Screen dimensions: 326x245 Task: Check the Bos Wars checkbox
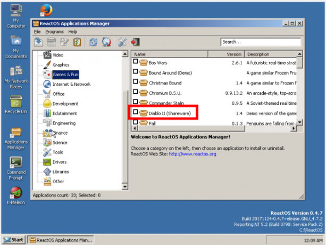136,61
